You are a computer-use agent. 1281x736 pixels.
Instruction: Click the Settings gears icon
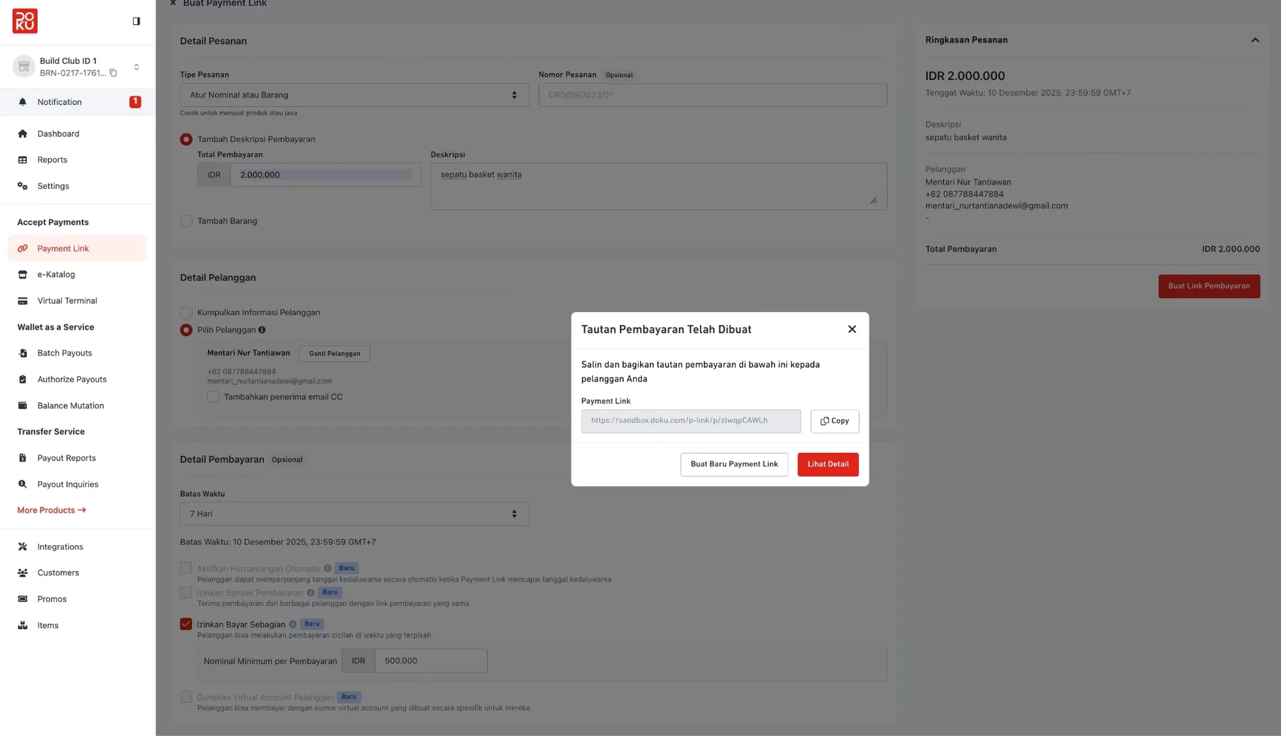click(22, 186)
